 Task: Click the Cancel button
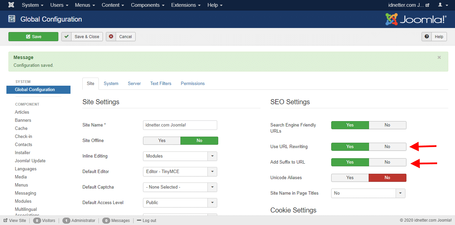click(x=121, y=37)
